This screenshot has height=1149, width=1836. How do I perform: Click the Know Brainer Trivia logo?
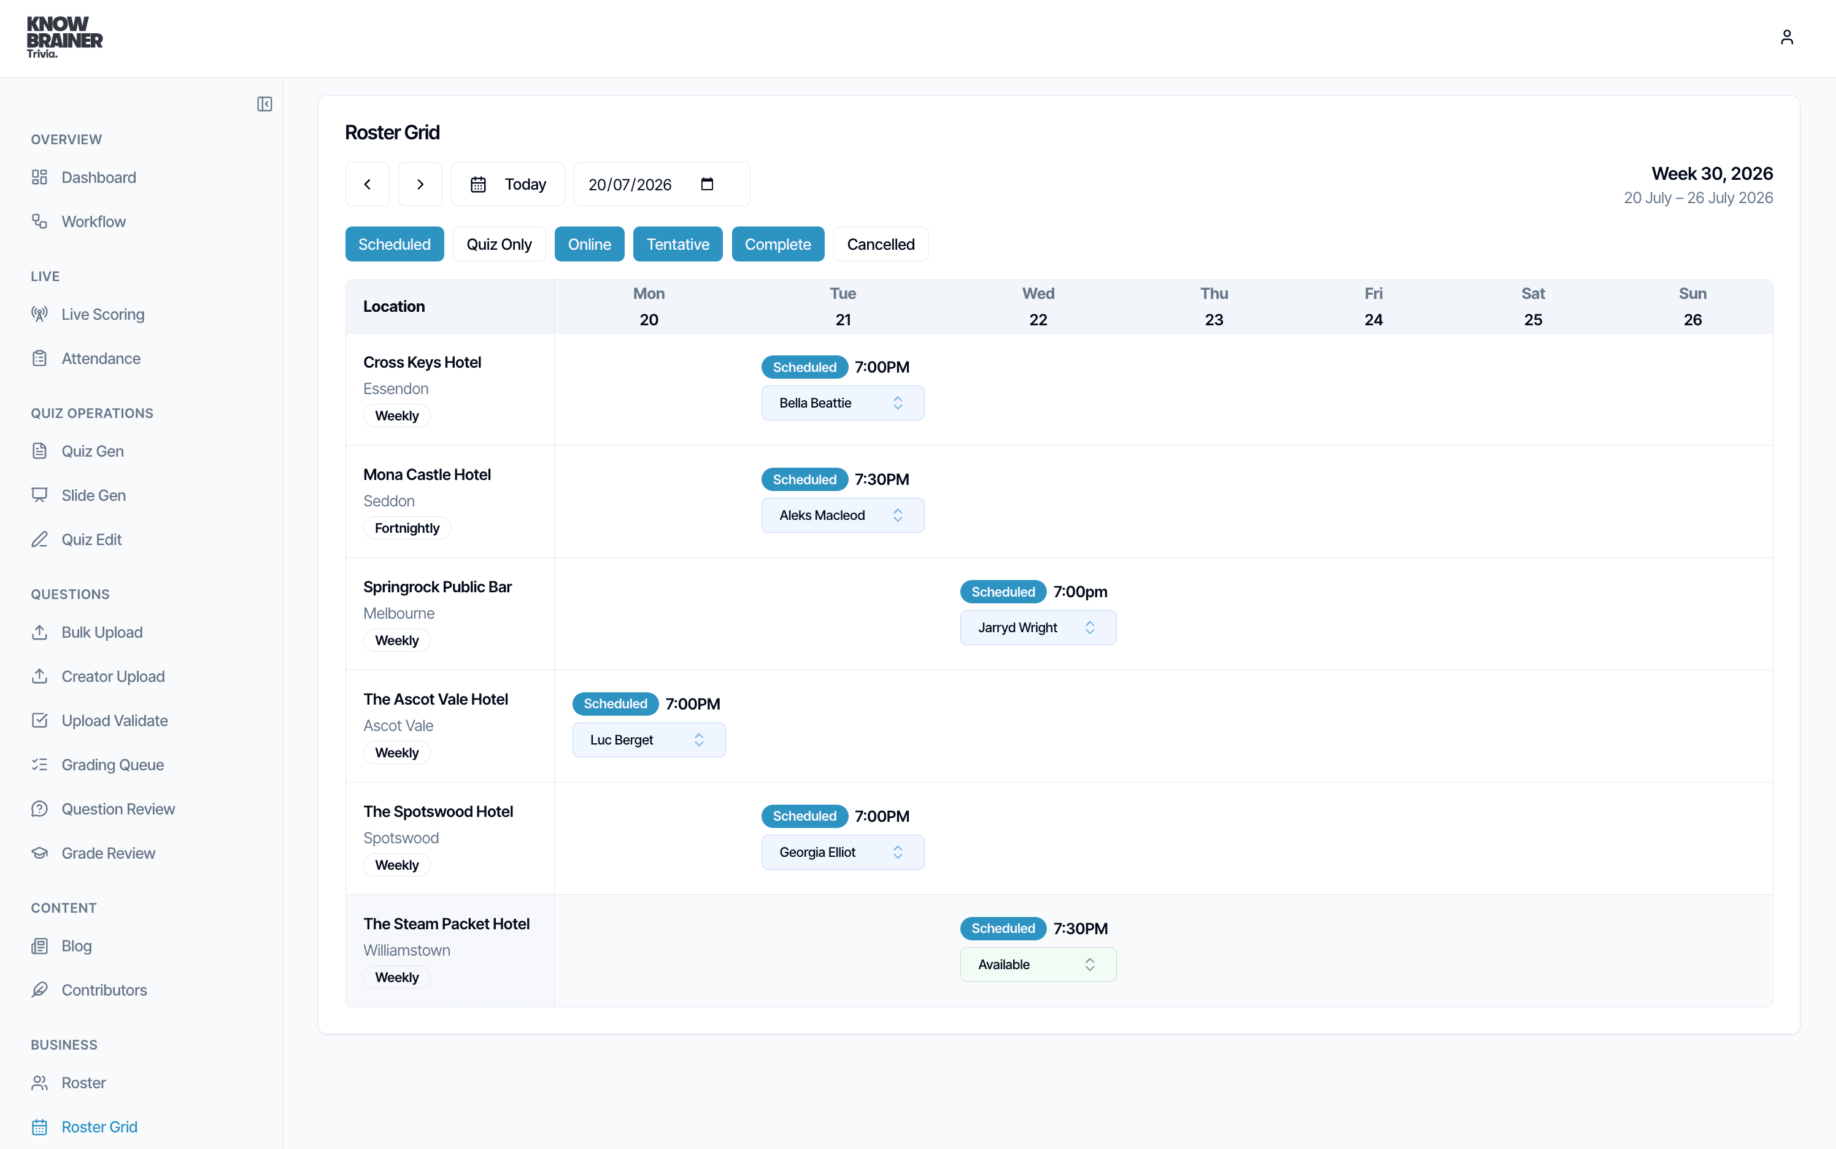click(x=64, y=37)
